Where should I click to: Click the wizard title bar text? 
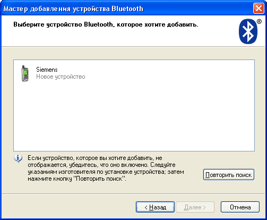click(x=73, y=9)
